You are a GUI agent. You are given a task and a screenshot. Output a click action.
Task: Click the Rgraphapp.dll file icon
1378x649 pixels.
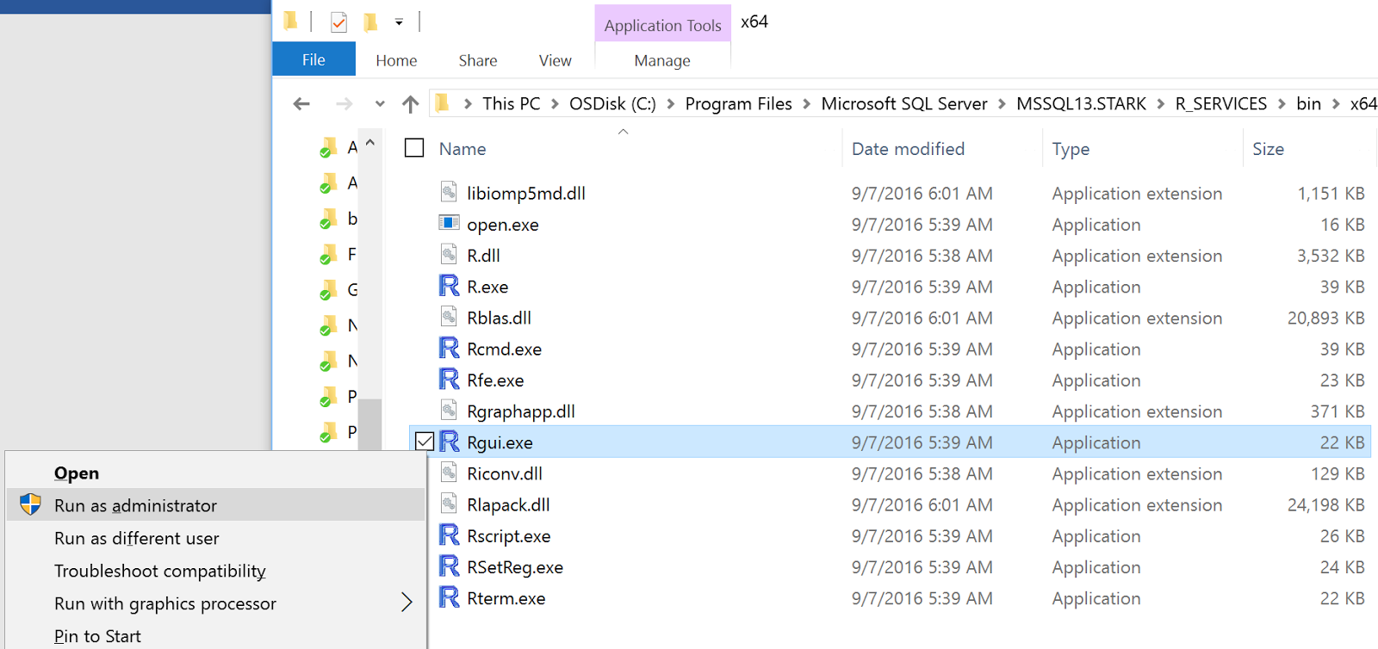(x=449, y=410)
